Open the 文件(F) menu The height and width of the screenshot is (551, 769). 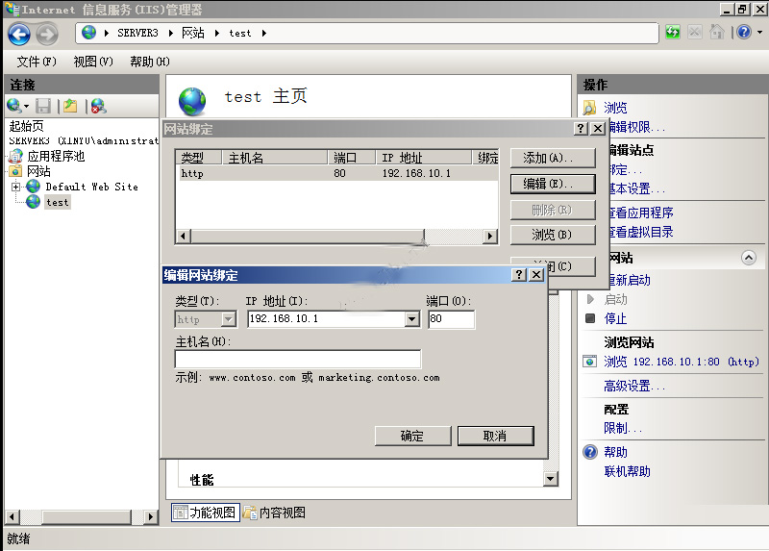click(x=37, y=62)
